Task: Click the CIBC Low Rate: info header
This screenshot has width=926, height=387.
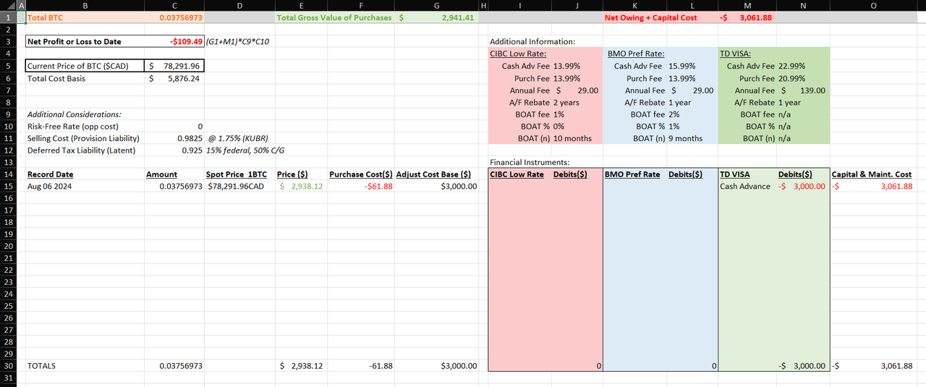Action: coord(518,54)
